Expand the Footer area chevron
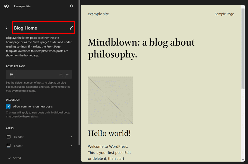This screenshot has width=248, height=164. coord(71,146)
